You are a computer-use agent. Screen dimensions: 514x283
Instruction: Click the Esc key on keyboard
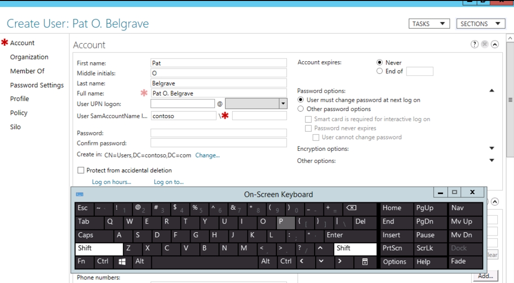coord(84,208)
